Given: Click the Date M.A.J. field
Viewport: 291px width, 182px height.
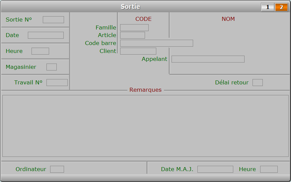Looking at the screenshot, I should point(215,169).
